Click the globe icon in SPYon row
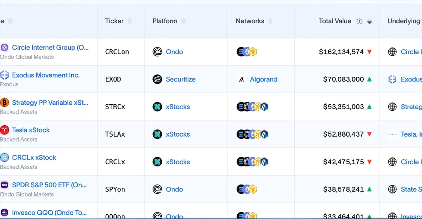This screenshot has height=219, width=422. coord(392,189)
